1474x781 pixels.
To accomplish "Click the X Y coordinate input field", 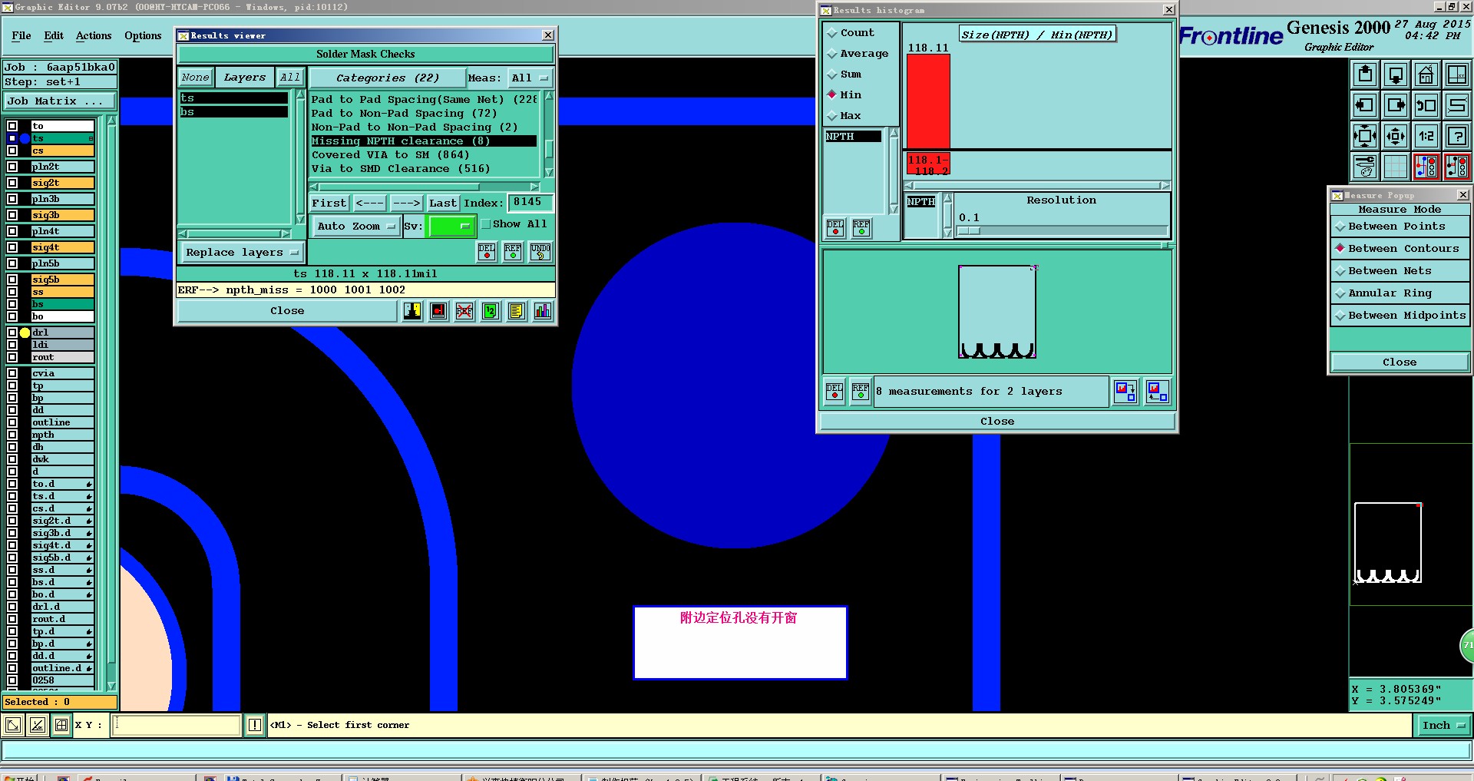I will [176, 725].
